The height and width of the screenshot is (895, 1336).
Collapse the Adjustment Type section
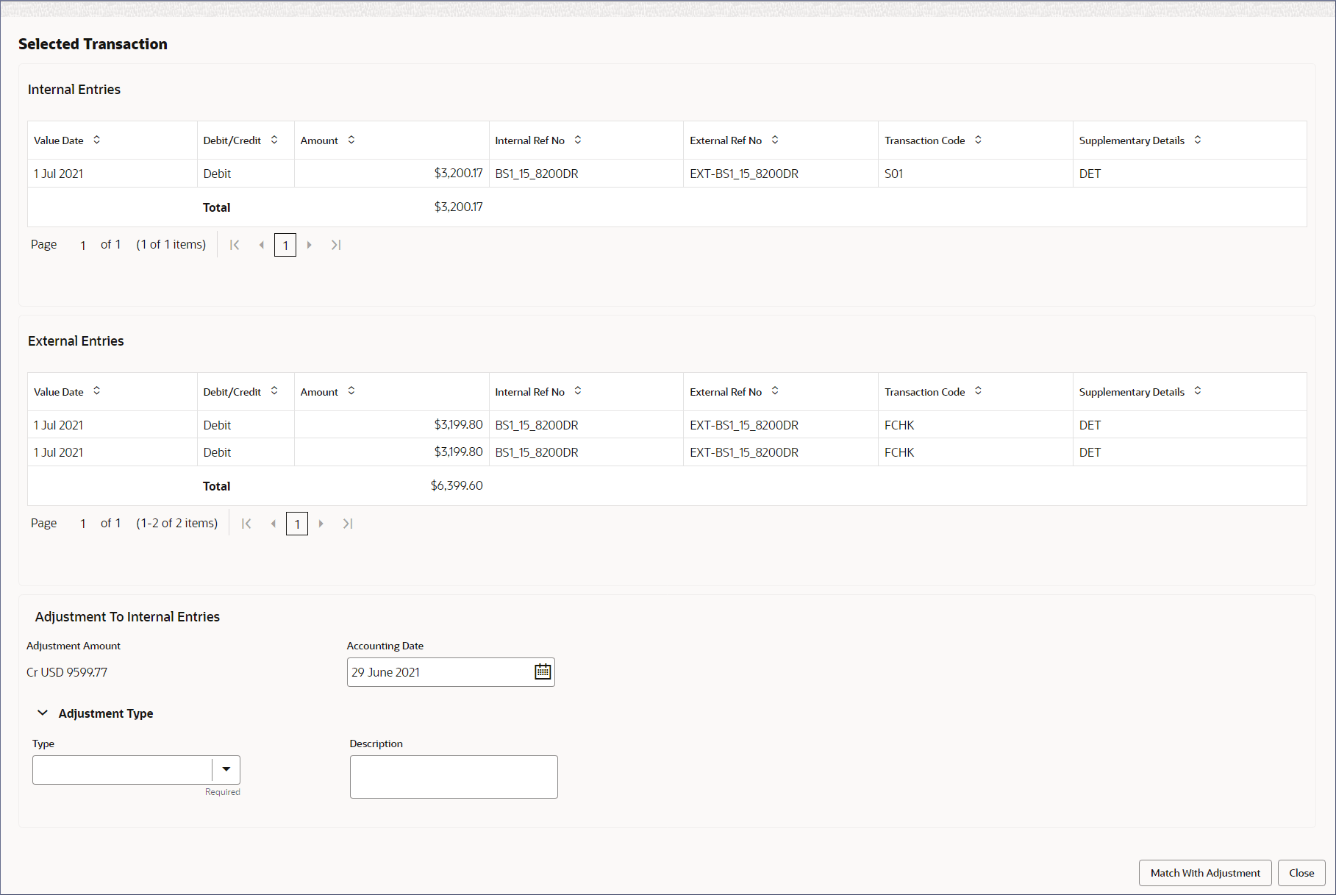pyautogui.click(x=43, y=713)
